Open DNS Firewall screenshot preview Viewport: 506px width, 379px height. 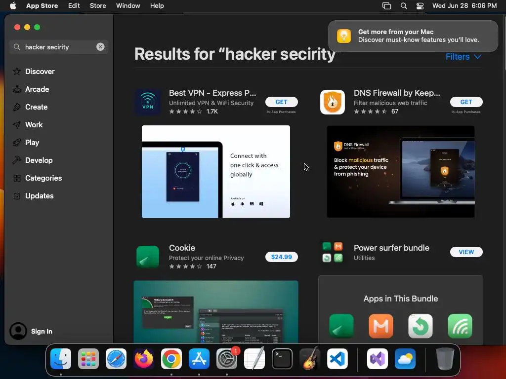[400, 172]
